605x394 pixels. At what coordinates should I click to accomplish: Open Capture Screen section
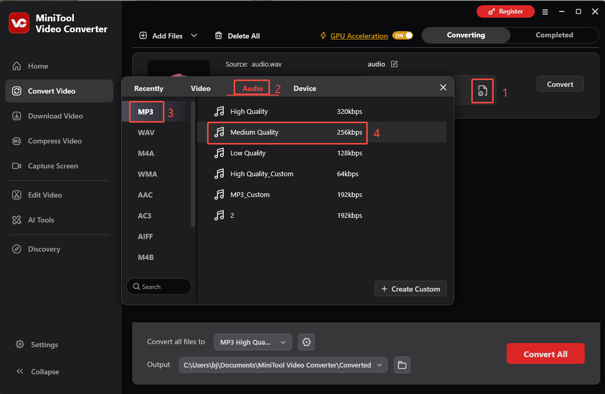point(45,166)
